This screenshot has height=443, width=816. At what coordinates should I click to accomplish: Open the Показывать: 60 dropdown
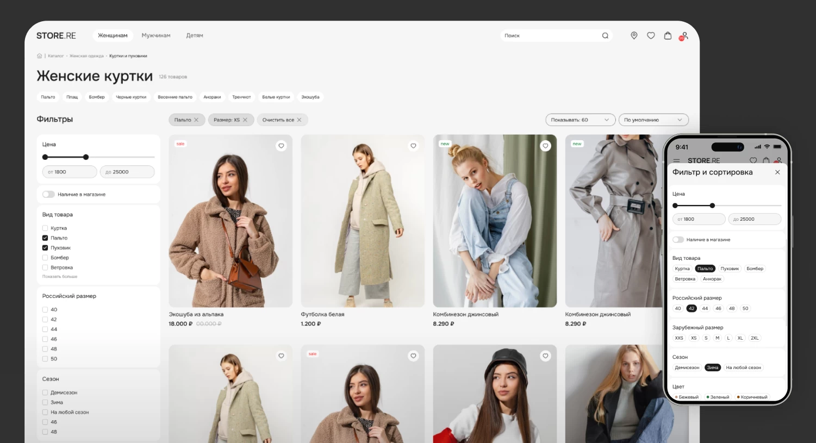580,120
